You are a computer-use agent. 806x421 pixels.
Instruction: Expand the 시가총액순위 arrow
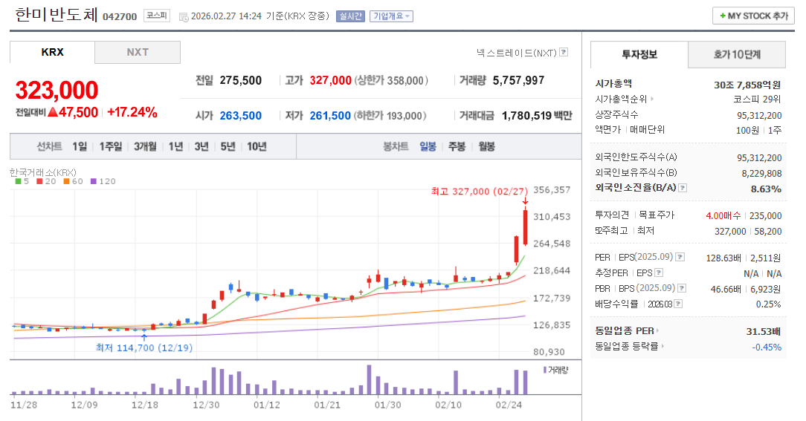pyautogui.click(x=652, y=99)
